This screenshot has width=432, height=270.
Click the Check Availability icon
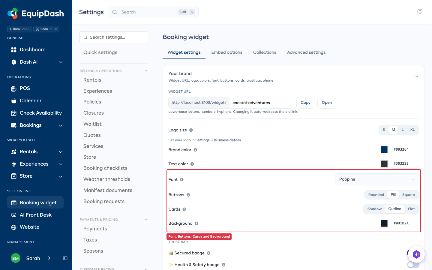pos(14,113)
